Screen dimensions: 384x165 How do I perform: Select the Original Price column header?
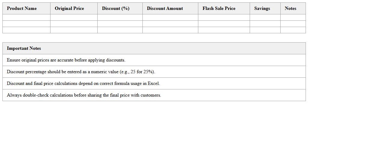[74, 8]
